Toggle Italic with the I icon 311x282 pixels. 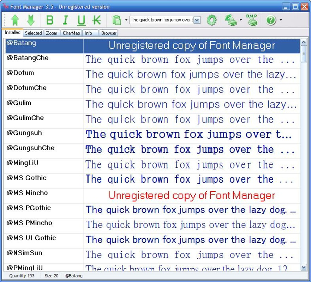click(x=65, y=20)
